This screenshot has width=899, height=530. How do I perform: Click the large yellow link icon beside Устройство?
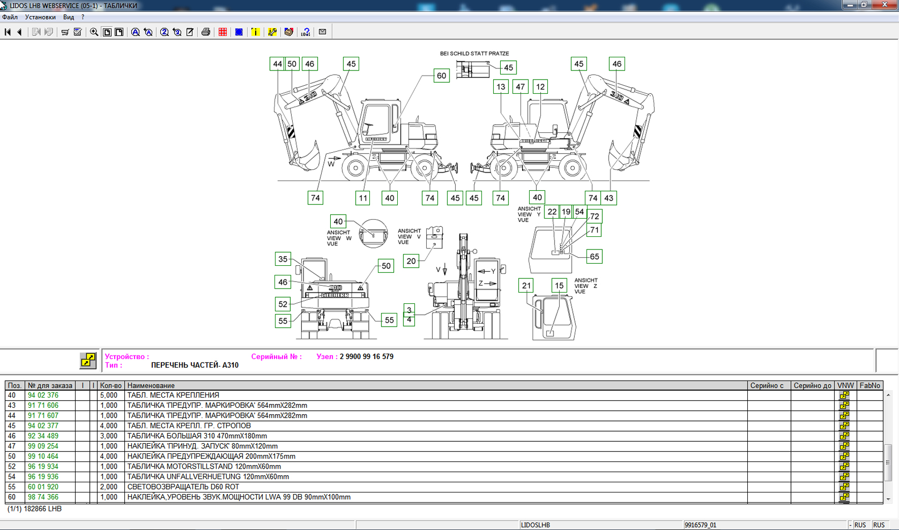coord(88,360)
